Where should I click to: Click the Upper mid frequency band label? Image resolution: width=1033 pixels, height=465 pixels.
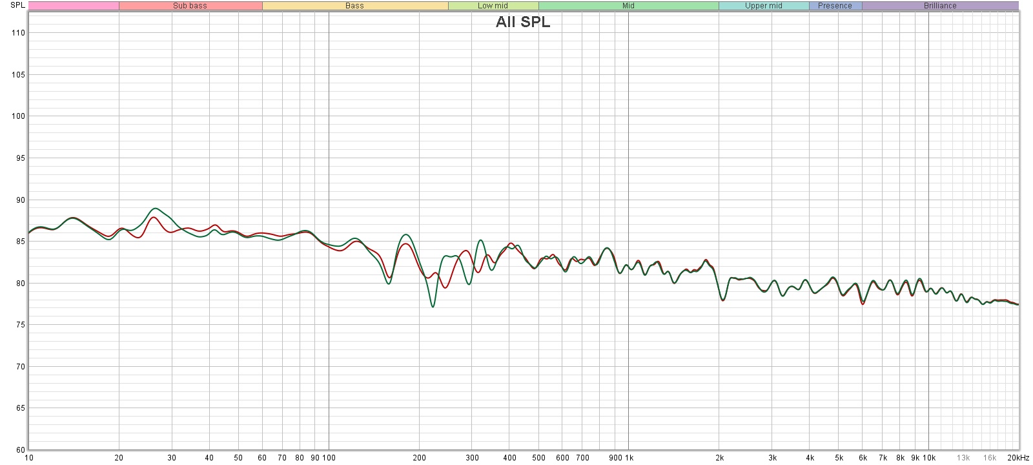(x=764, y=6)
